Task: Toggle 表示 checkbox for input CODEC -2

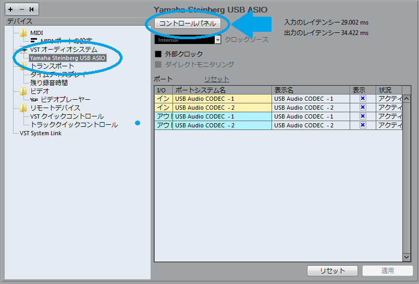Action: (363, 108)
